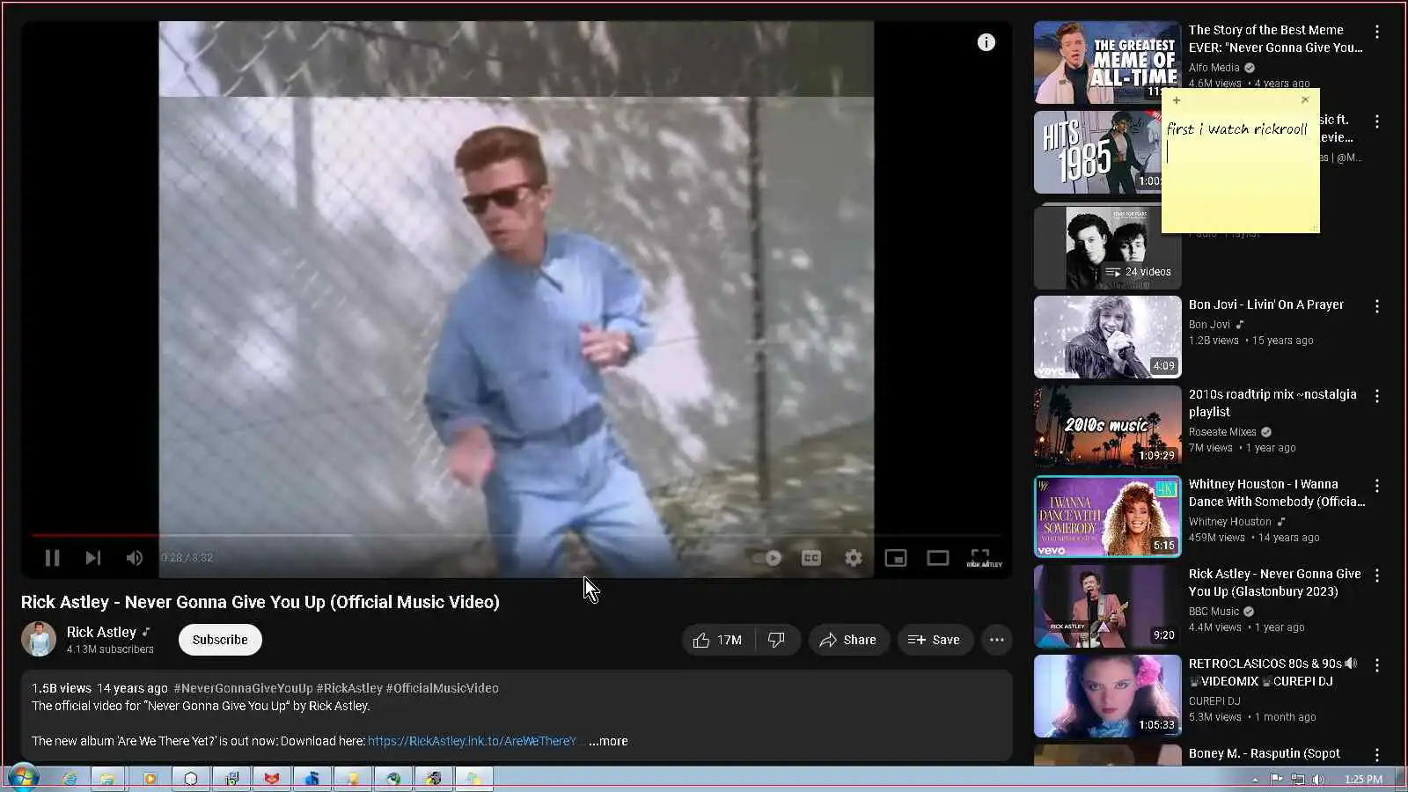Open the red fox icon app on taskbar

[272, 779]
